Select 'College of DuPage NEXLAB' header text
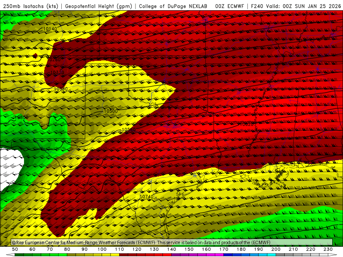Viewport: 343px width, 257px height. (173, 6)
